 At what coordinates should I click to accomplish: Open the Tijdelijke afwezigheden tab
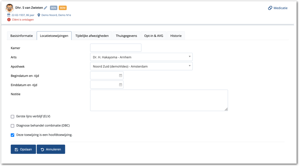92,36
